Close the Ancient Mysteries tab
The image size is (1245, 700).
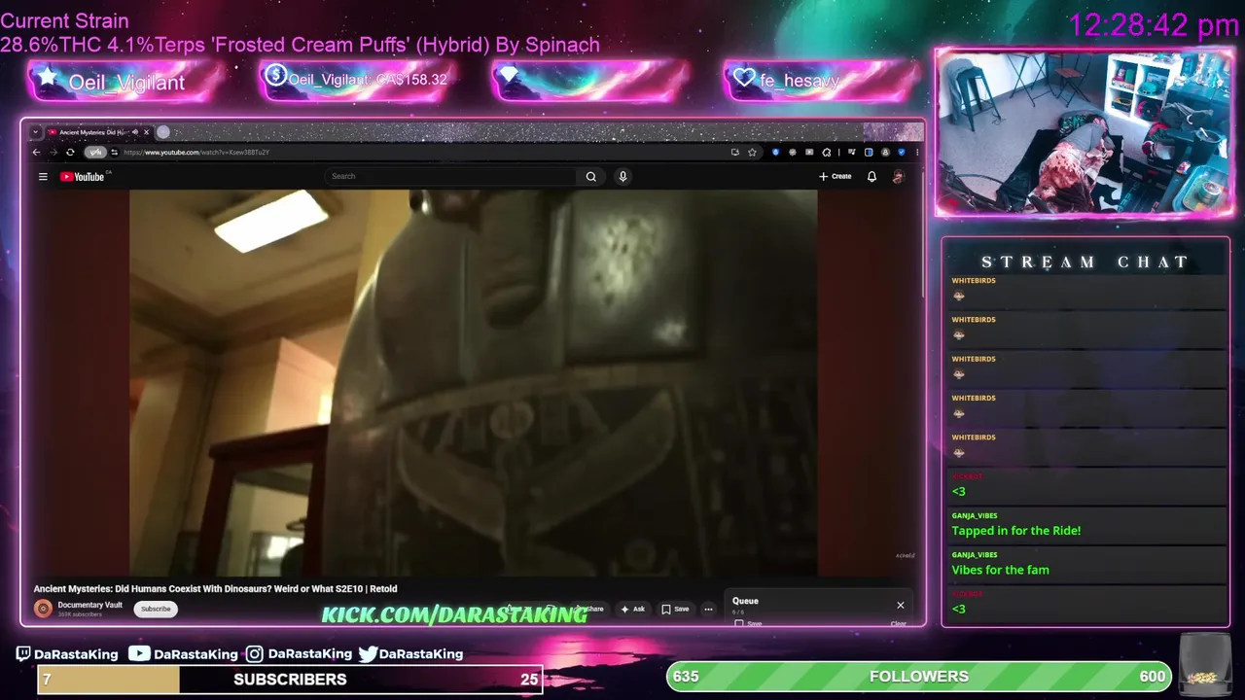point(146,131)
